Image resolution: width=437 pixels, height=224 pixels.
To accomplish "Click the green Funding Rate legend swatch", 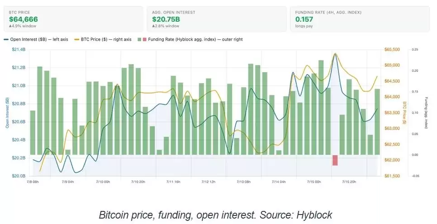I will point(139,39).
